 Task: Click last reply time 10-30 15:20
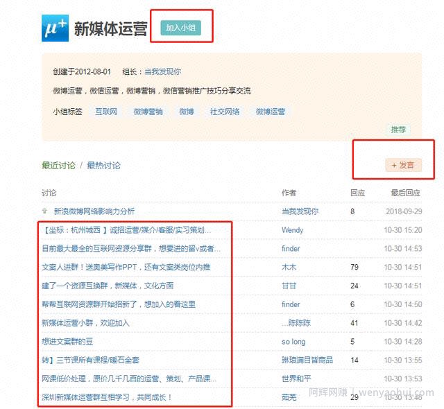(402, 230)
